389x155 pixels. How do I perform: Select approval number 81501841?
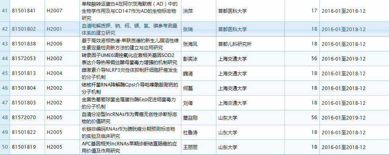tap(24, 11)
